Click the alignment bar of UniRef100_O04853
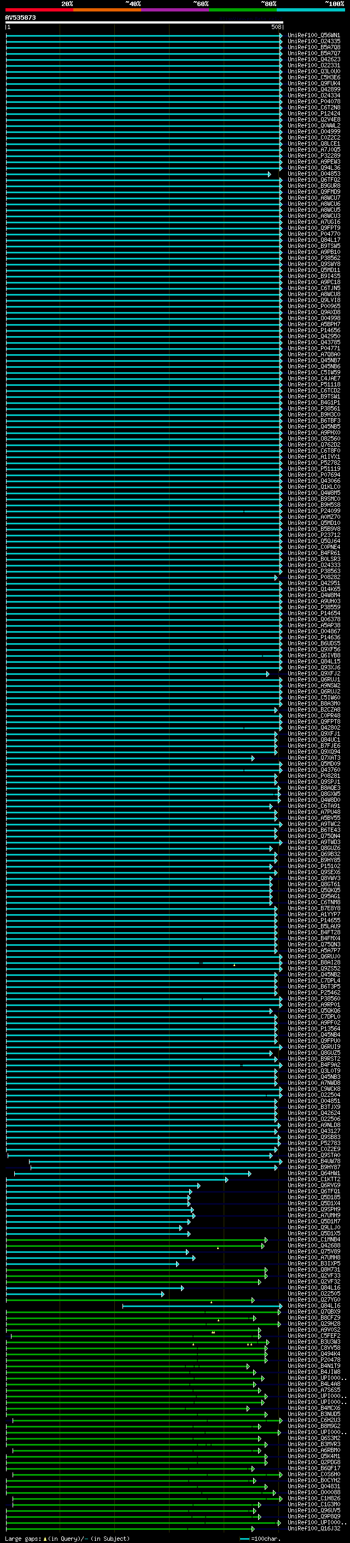The width and height of the screenshot is (350, 1543). click(x=138, y=174)
